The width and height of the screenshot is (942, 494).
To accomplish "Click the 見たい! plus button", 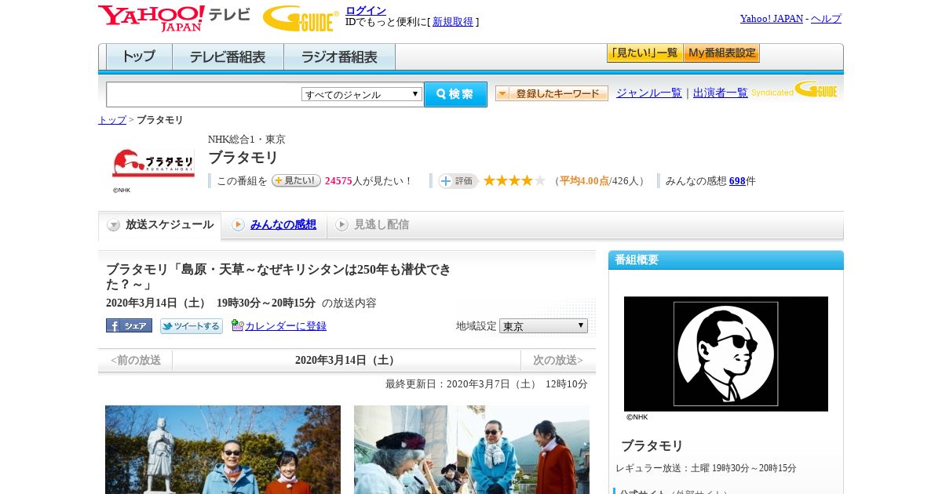I will 296,180.
